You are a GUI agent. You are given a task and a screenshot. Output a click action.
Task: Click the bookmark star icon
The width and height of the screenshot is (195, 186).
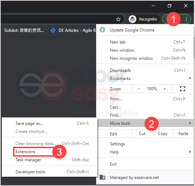click(x=118, y=19)
